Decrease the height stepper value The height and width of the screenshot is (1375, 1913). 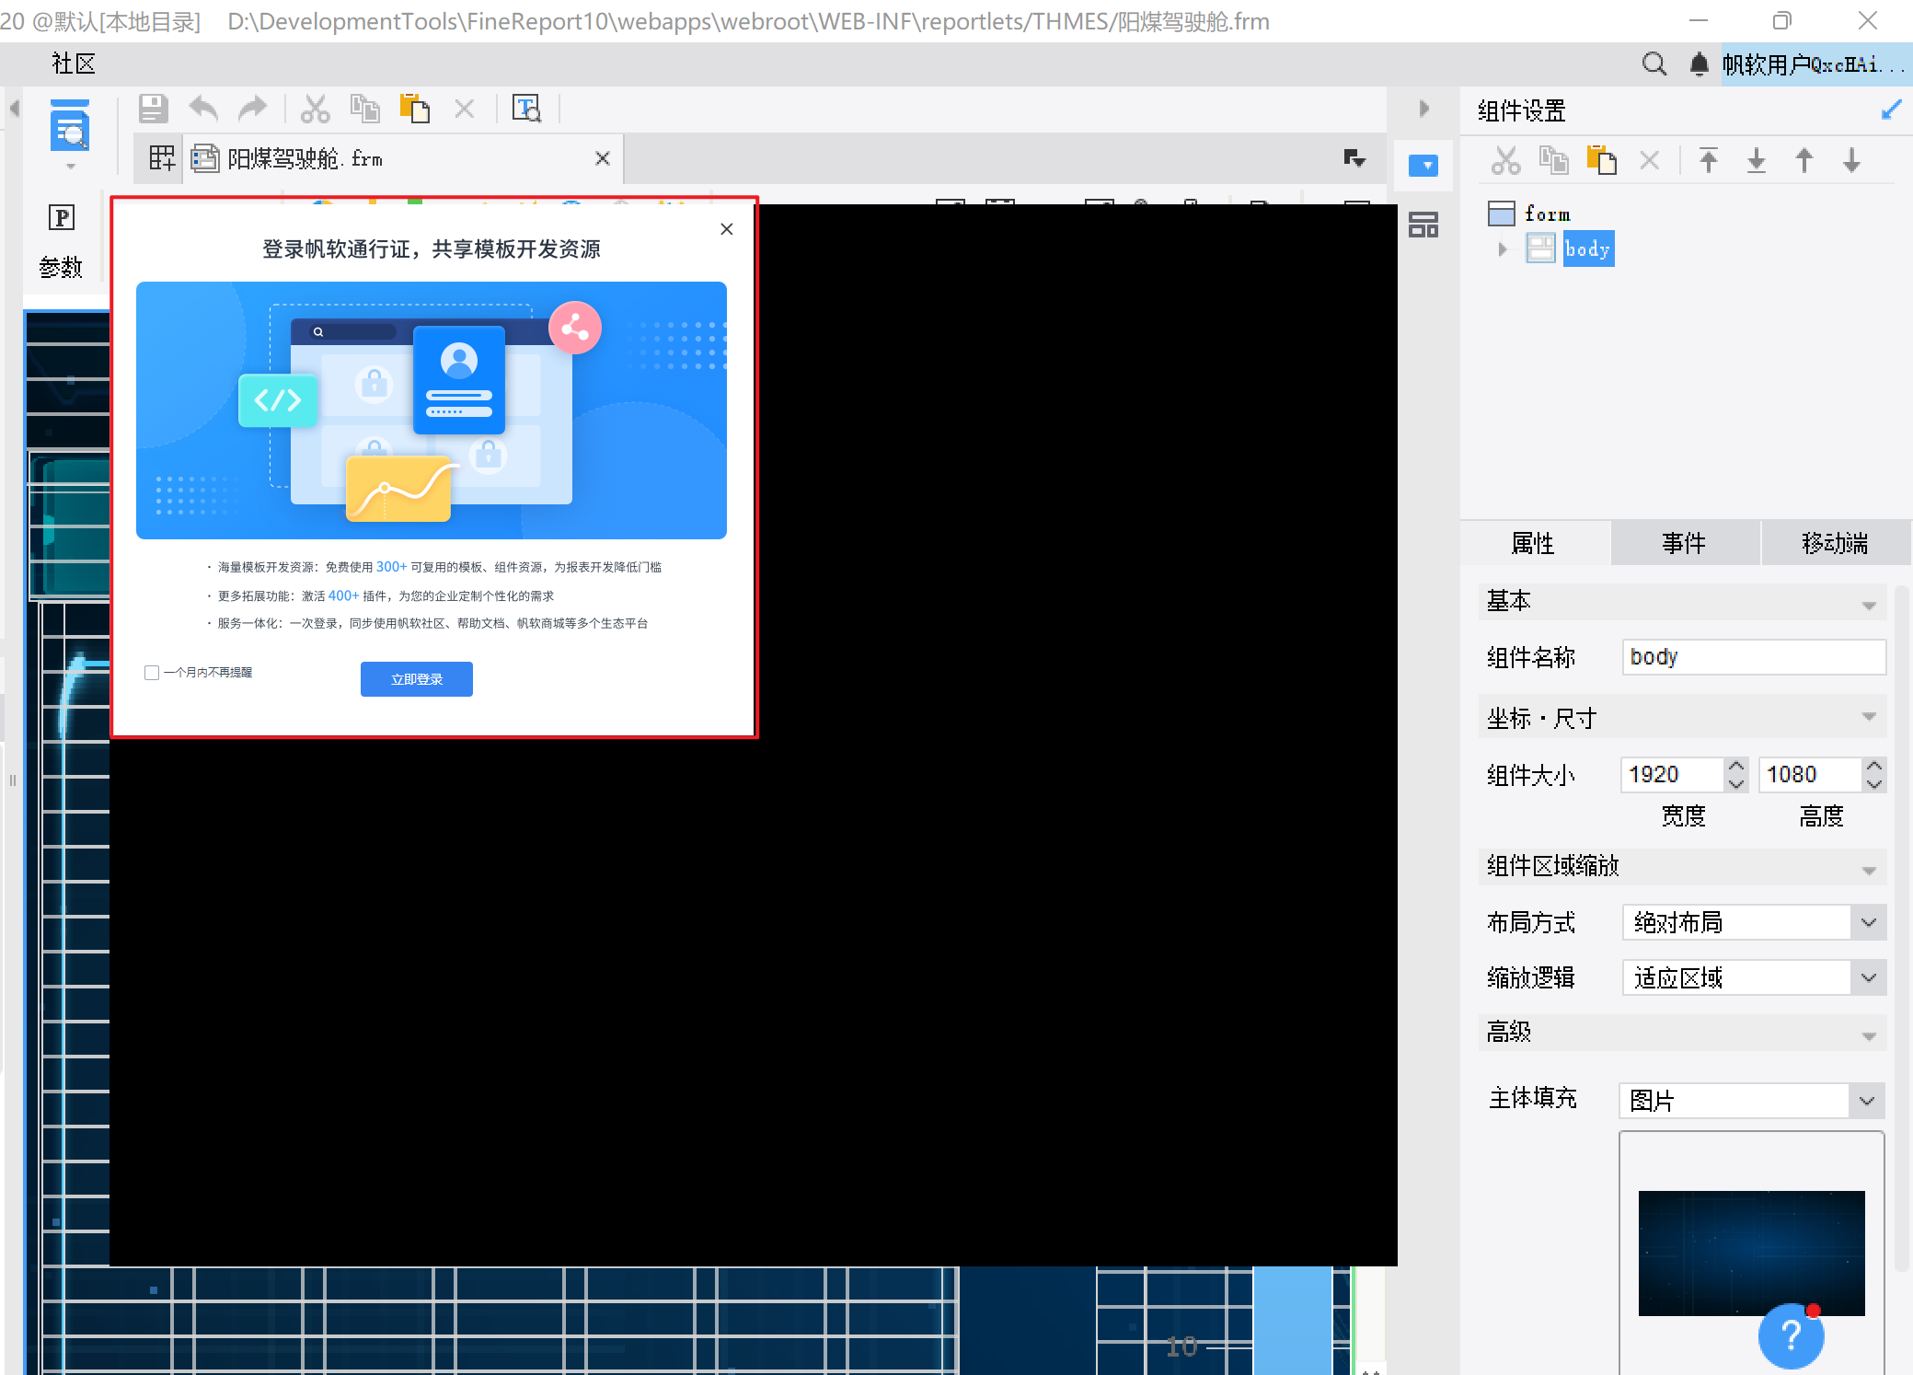(x=1874, y=783)
